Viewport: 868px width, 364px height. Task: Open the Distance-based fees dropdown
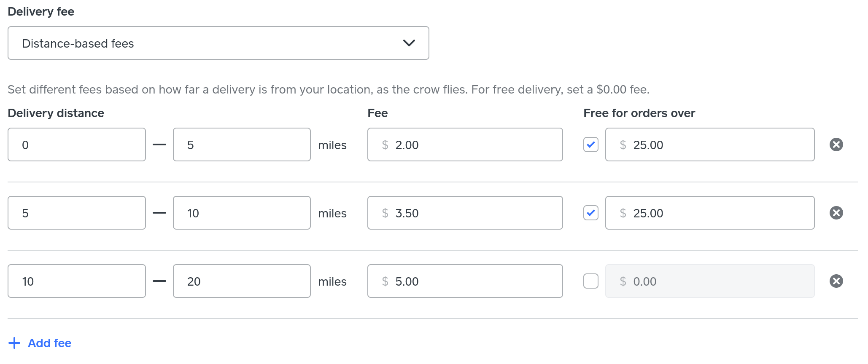coord(218,43)
